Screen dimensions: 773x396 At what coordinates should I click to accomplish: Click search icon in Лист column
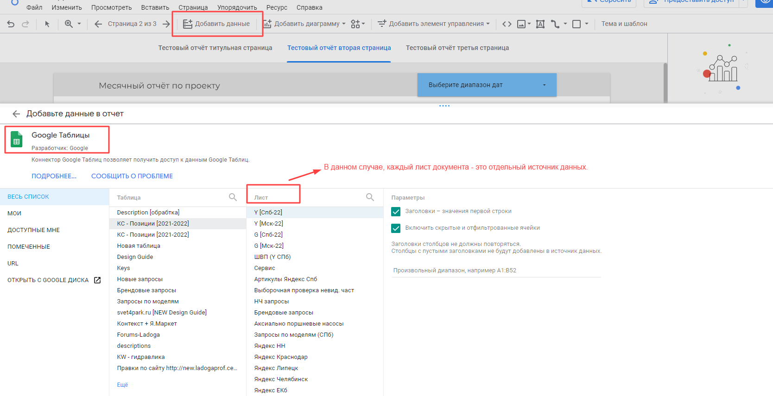tap(370, 197)
